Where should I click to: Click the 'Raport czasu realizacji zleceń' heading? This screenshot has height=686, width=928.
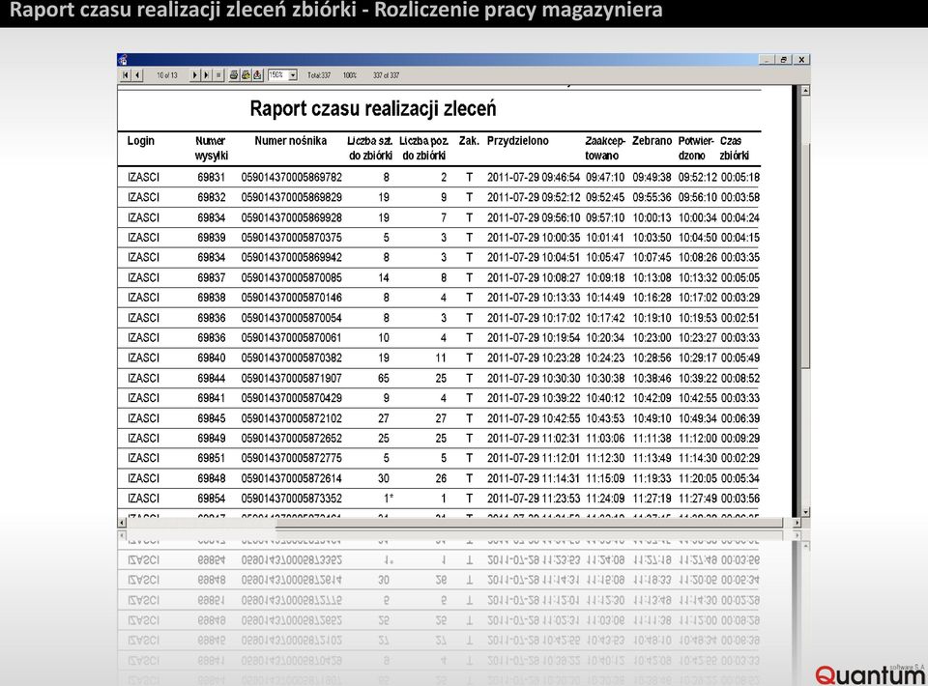373,109
